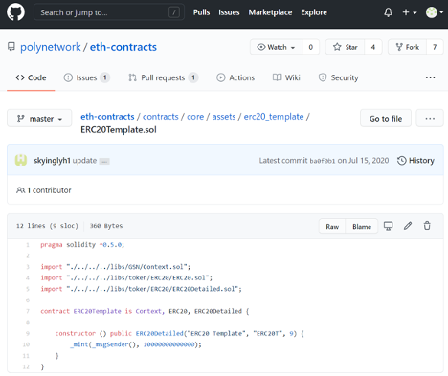Viewport: 448px width, 376px height.
Task: Open the notifications bell
Action: (x=388, y=12)
